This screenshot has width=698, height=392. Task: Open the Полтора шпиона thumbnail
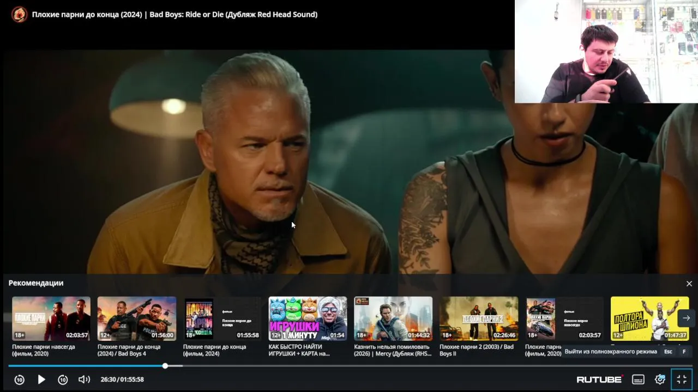[x=650, y=318]
